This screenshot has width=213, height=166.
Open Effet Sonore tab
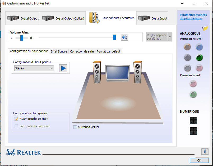[x=59, y=51]
